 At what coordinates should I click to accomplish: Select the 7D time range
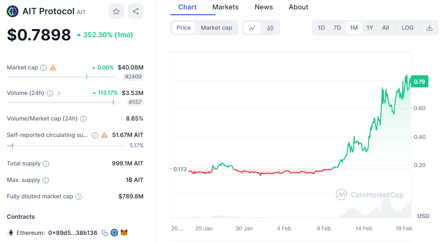[x=337, y=28]
